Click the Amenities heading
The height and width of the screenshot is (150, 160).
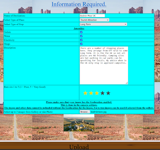pos(79,28)
